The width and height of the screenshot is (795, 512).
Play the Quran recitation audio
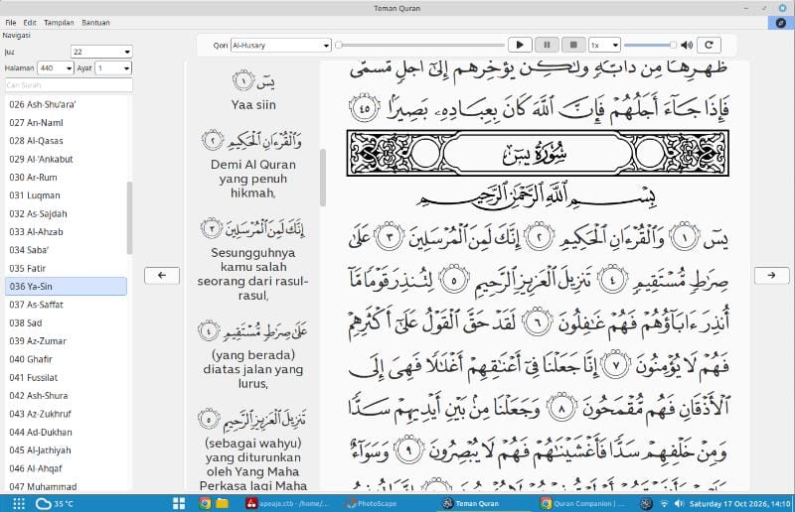(520, 45)
